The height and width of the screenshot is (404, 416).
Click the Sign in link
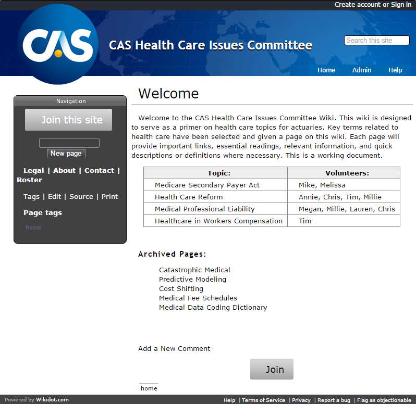[401, 5]
